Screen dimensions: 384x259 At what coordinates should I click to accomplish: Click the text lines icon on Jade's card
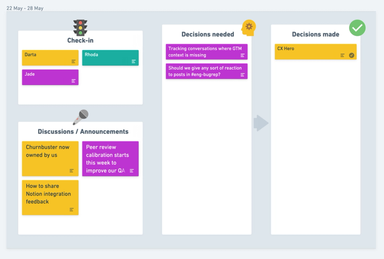[74, 82]
